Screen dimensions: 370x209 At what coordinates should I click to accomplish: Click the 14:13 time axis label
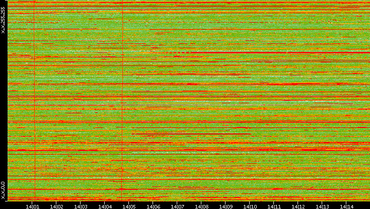322,206
